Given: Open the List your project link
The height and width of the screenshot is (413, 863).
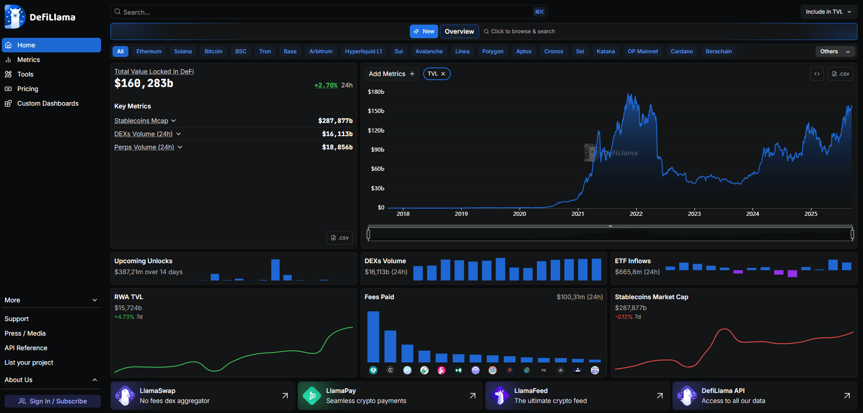Looking at the screenshot, I should click(29, 362).
